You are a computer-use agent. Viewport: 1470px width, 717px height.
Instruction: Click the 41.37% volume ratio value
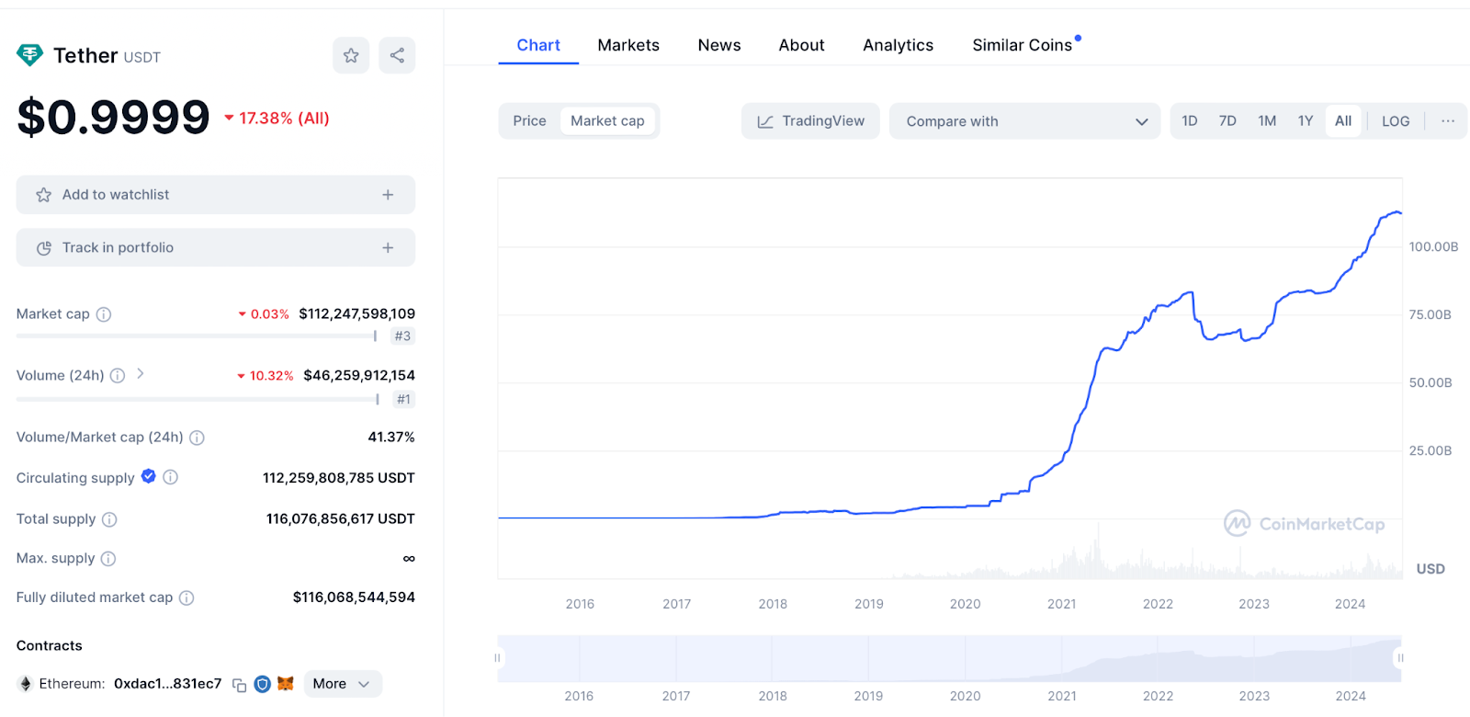391,437
